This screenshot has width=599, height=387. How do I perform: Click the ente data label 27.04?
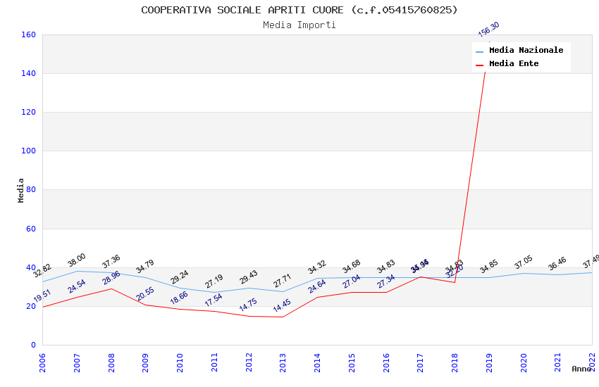coord(351,281)
